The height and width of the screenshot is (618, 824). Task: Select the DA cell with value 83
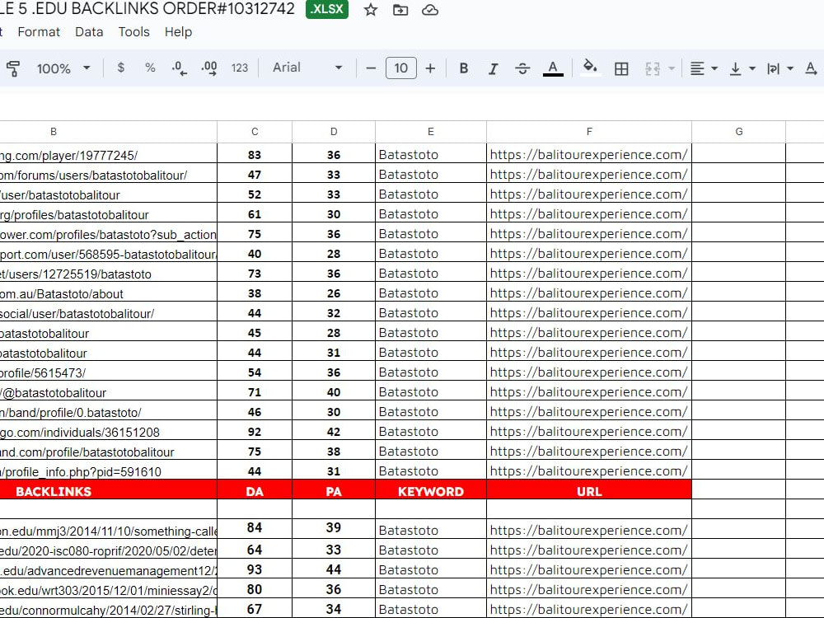point(255,155)
